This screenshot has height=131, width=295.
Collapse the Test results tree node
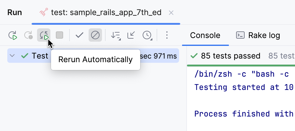point(12,56)
